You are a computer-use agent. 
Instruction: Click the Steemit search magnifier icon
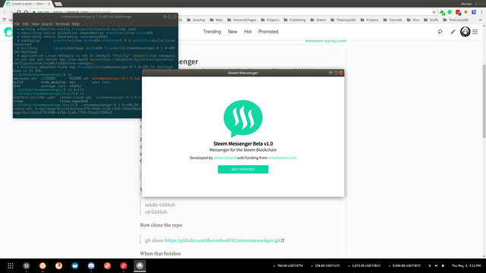(440, 32)
